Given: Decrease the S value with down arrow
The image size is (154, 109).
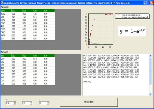Looking at the screenshot, I should pos(48,104).
